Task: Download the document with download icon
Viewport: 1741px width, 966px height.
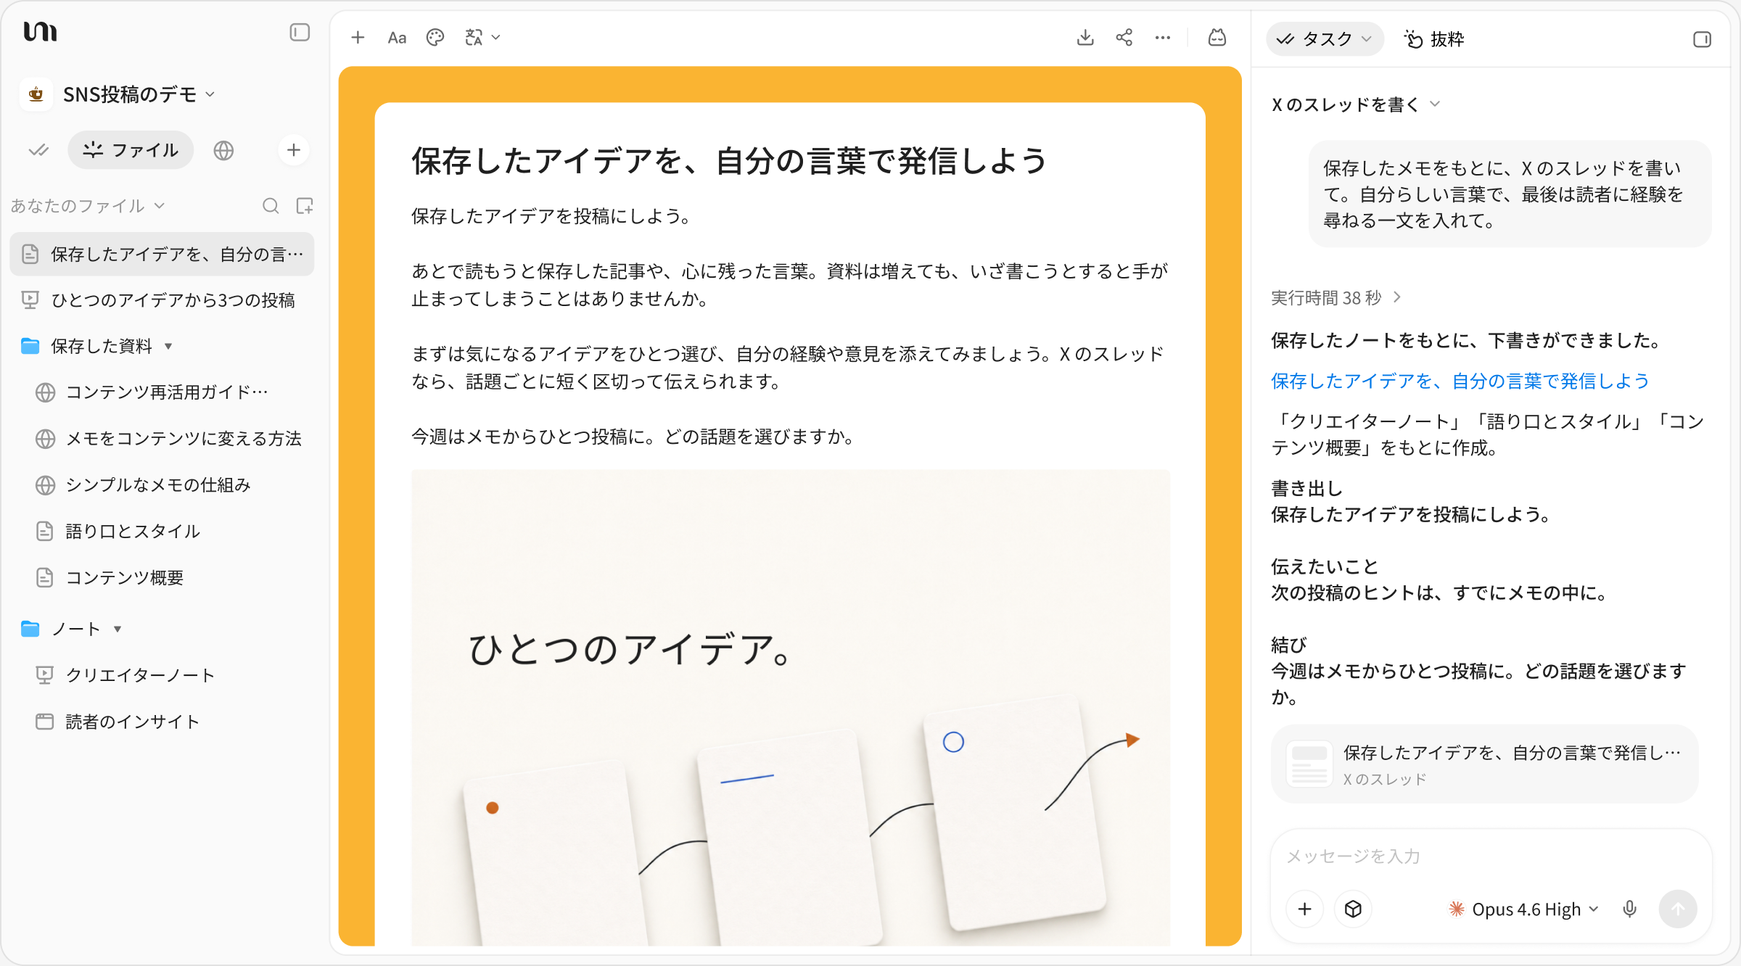Action: tap(1085, 38)
